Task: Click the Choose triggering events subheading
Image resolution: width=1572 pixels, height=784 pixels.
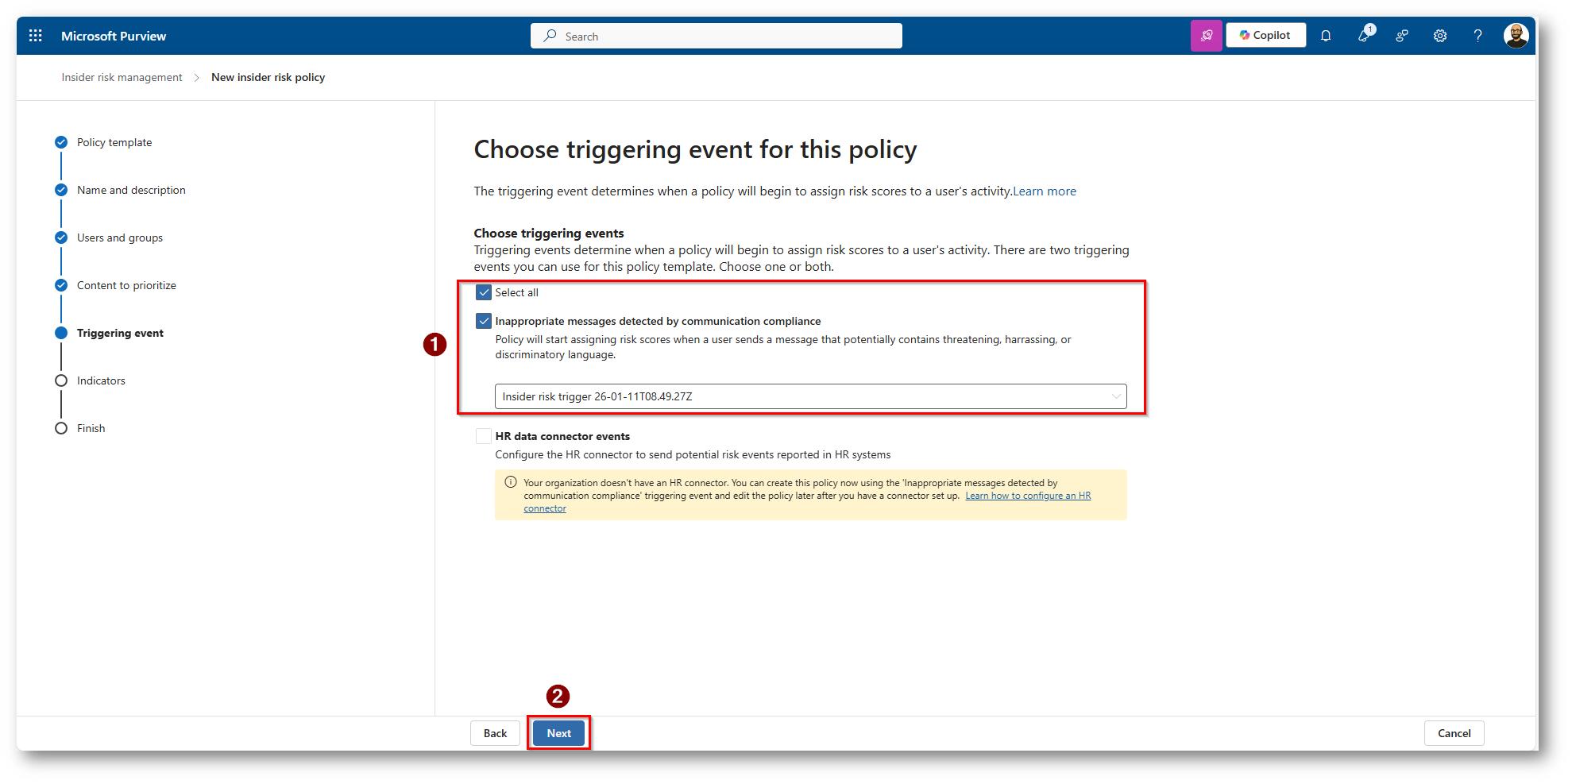Action: pyautogui.click(x=549, y=233)
